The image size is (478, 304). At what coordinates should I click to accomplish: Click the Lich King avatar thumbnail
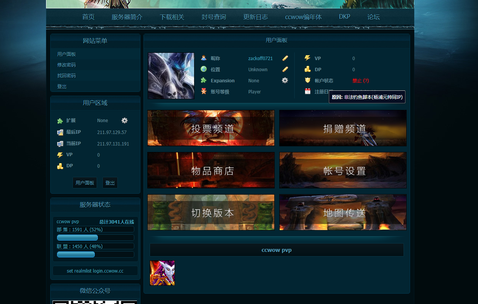tap(171, 76)
